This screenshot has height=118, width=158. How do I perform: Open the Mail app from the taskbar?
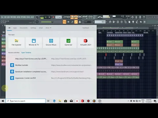point(71,101)
